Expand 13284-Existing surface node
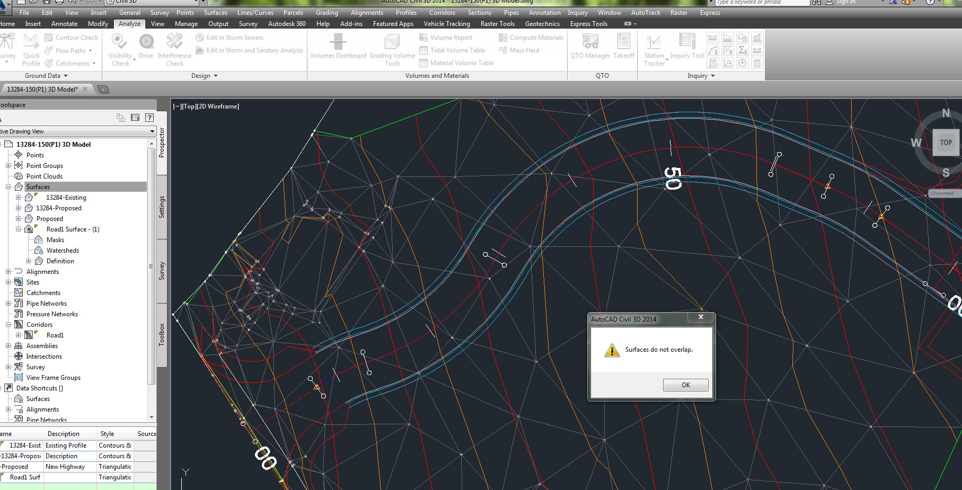 (18, 198)
